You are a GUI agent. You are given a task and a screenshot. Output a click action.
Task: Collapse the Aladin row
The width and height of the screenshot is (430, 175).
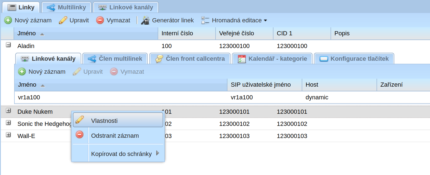click(x=8, y=44)
